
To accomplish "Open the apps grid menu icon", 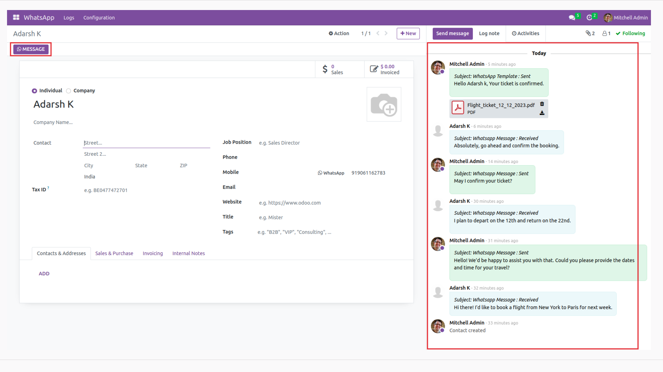I will click(16, 17).
